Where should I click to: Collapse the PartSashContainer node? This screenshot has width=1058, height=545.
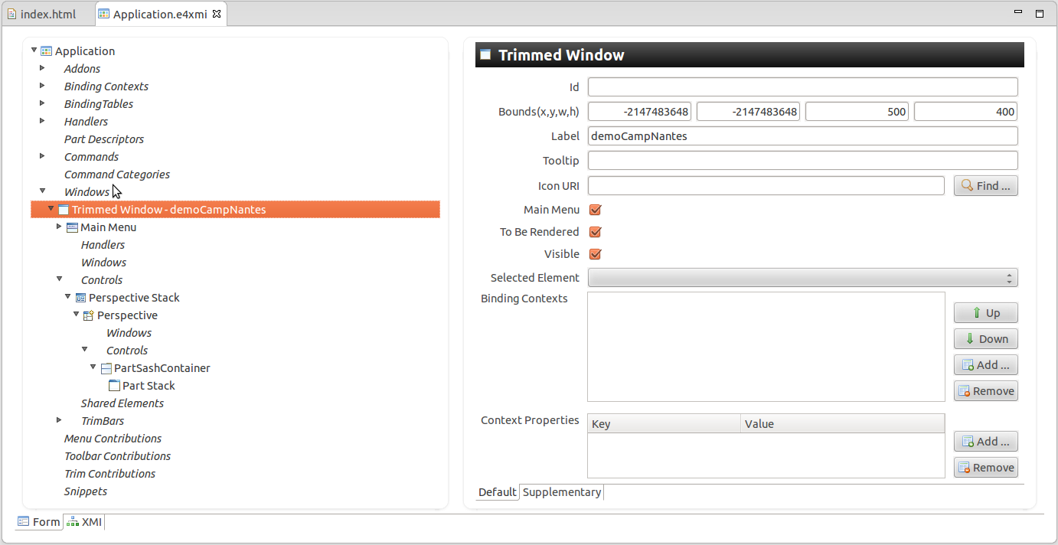point(93,367)
